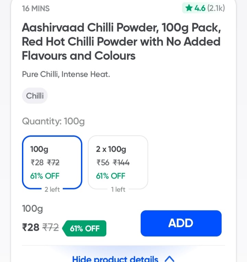Click the Quantity: 100g label
This screenshot has width=247, height=262.
(53, 121)
